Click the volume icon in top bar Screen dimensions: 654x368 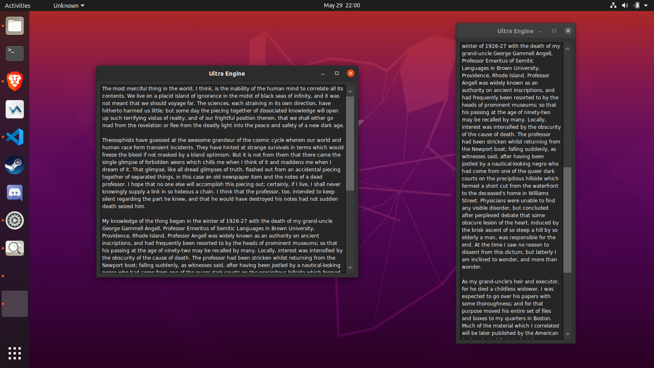point(625,5)
